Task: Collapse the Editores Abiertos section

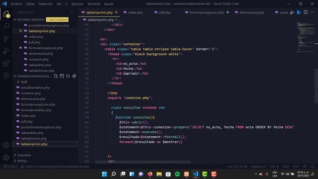Action: [30, 20]
